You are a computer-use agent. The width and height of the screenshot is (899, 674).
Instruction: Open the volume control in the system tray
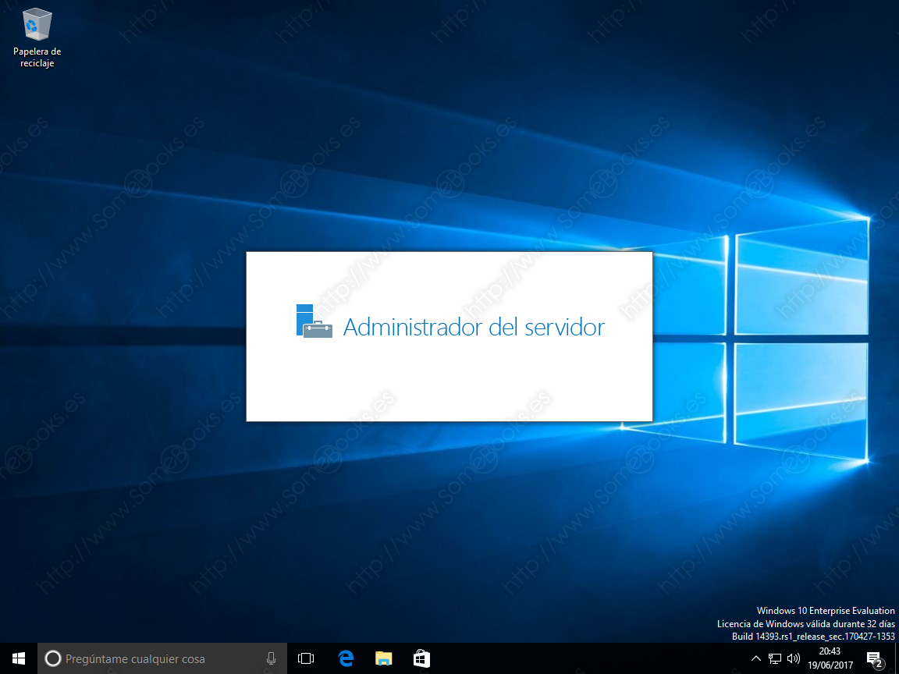792,659
